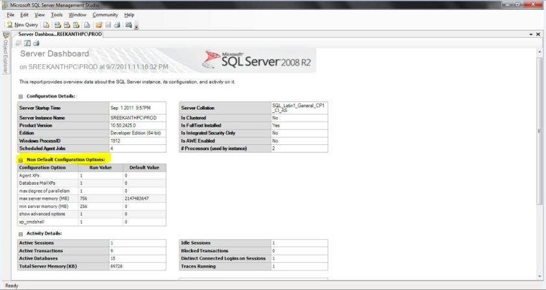
Task: Collapse the Activity Details section
Action: click(21, 233)
